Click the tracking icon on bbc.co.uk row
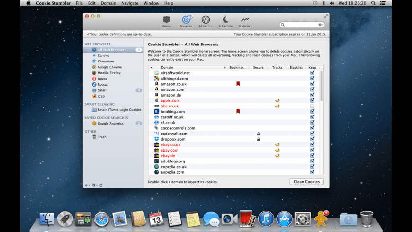This screenshot has height=232, width=412. pos(277,106)
